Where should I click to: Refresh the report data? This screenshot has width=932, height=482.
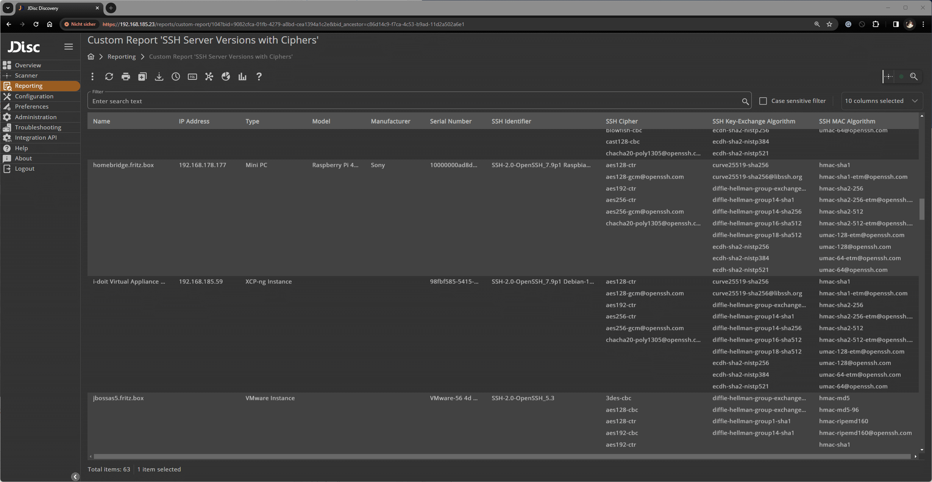(x=109, y=76)
